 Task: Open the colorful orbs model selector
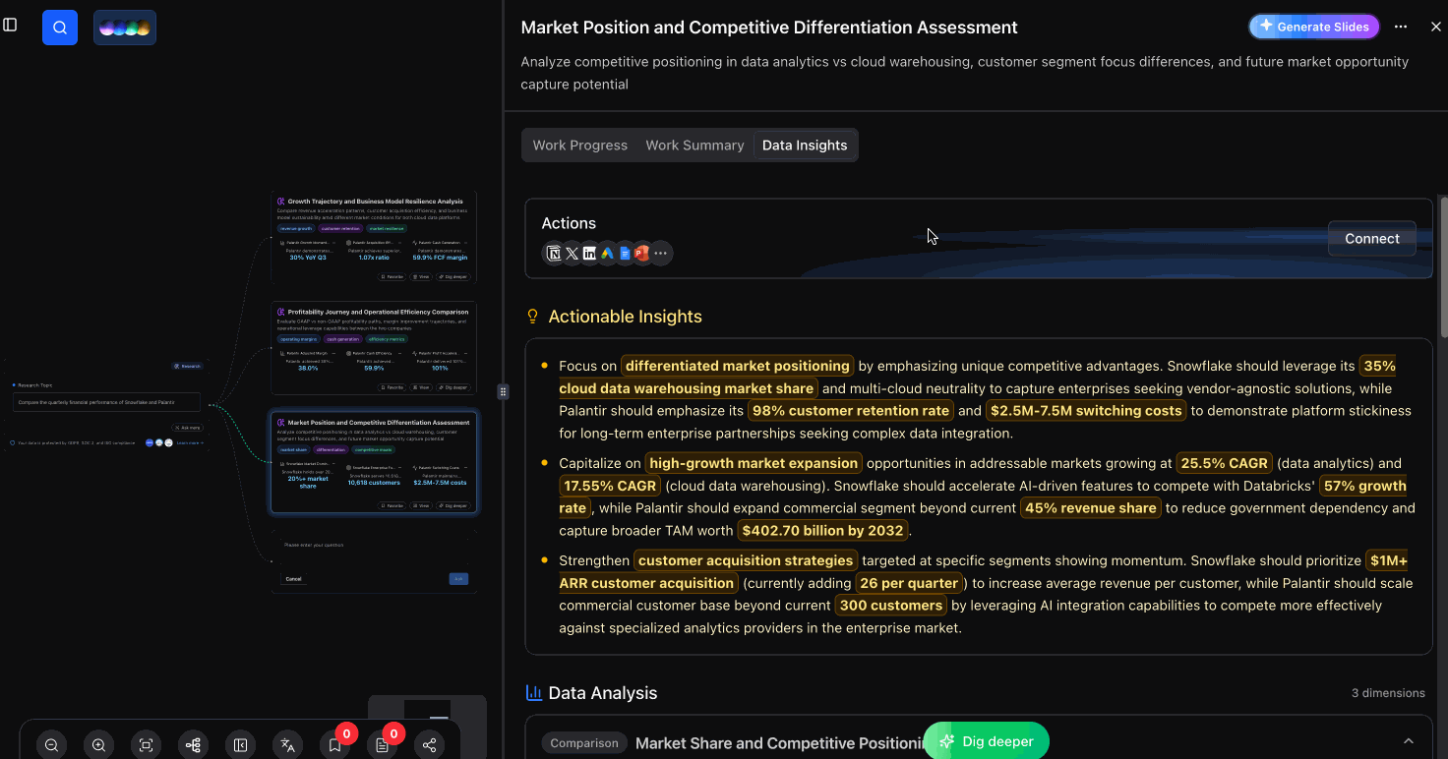(x=125, y=28)
